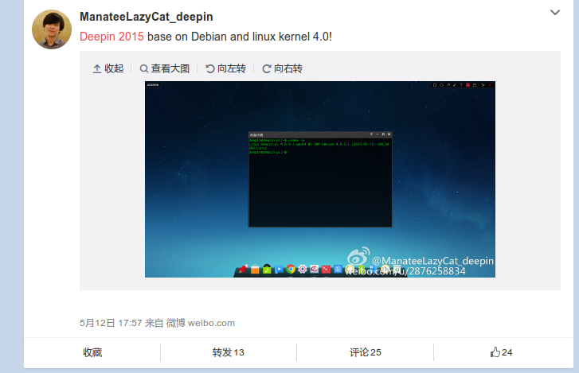Click the clockwise arrow icon
Screen dimensions: 579x373
pos(267,68)
